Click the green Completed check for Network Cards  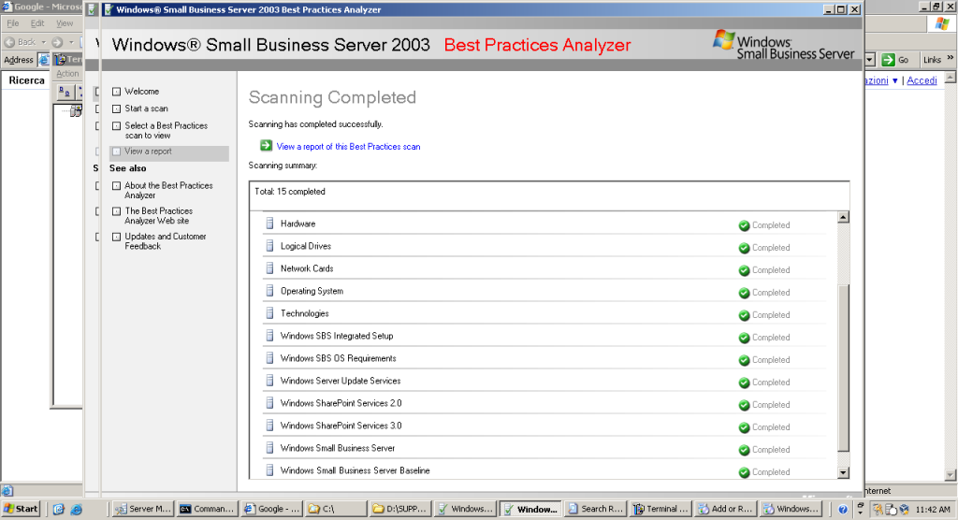(744, 270)
